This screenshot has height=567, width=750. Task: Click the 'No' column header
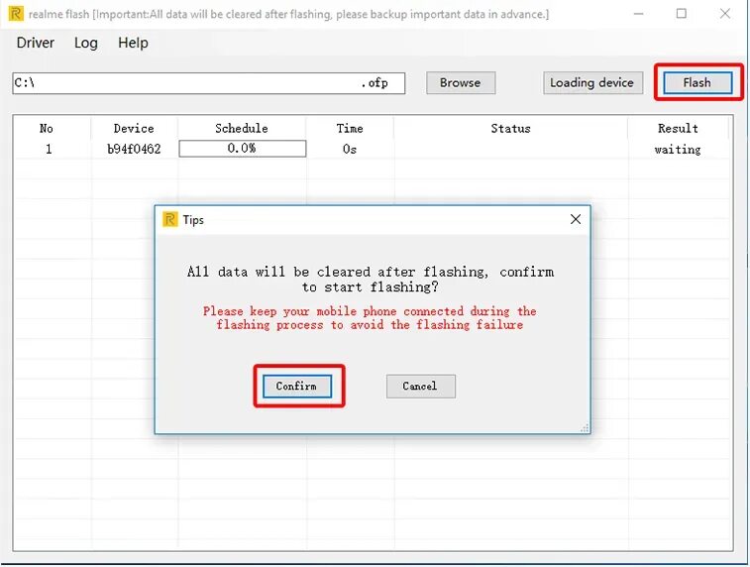pos(47,128)
